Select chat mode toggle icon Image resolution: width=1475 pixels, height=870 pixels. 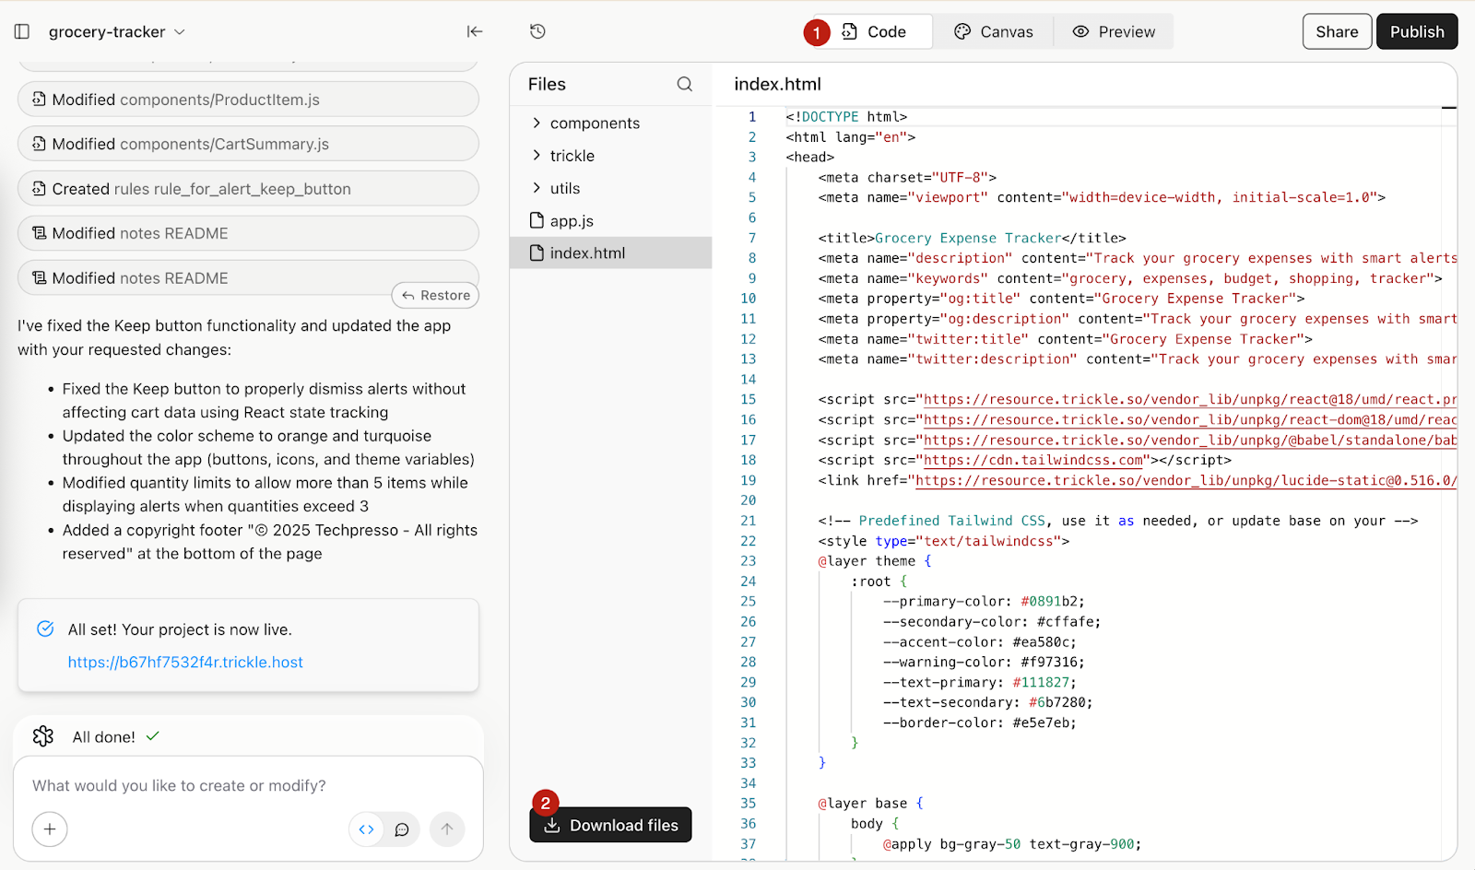pos(402,829)
